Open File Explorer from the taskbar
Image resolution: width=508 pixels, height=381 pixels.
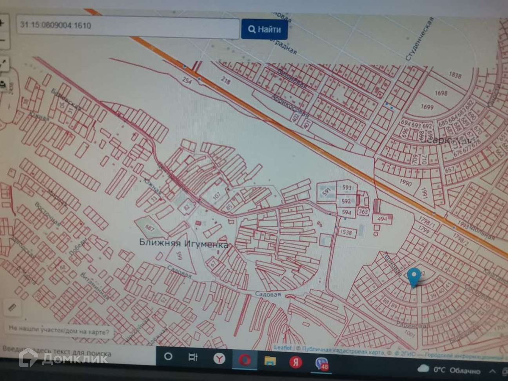pos(270,361)
